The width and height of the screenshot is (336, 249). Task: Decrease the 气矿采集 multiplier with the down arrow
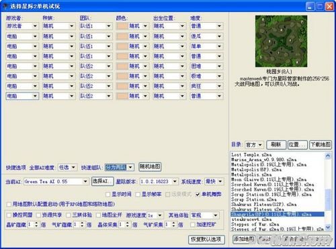pyautogui.click(x=173, y=226)
